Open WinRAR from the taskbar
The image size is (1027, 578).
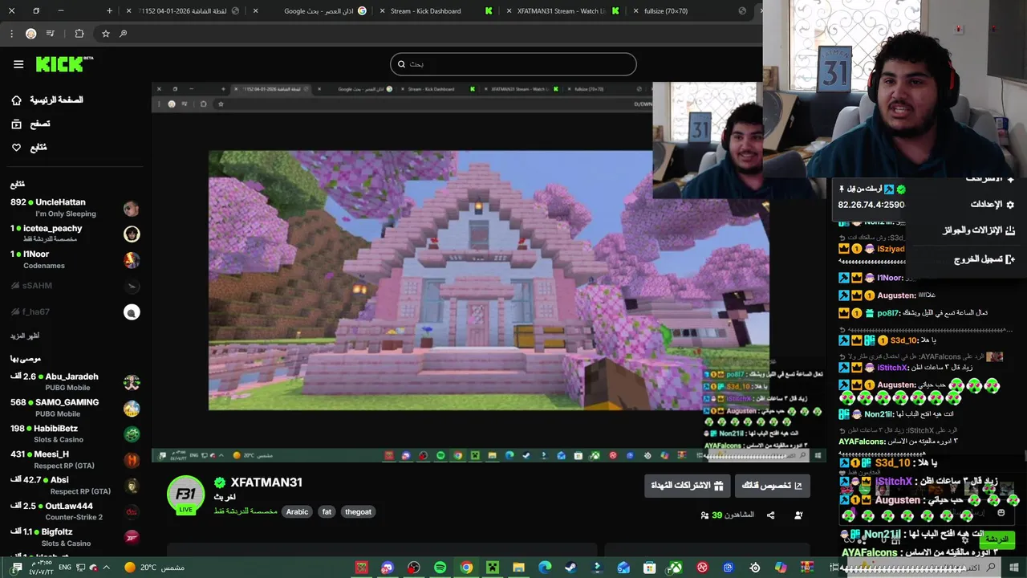coord(807,568)
